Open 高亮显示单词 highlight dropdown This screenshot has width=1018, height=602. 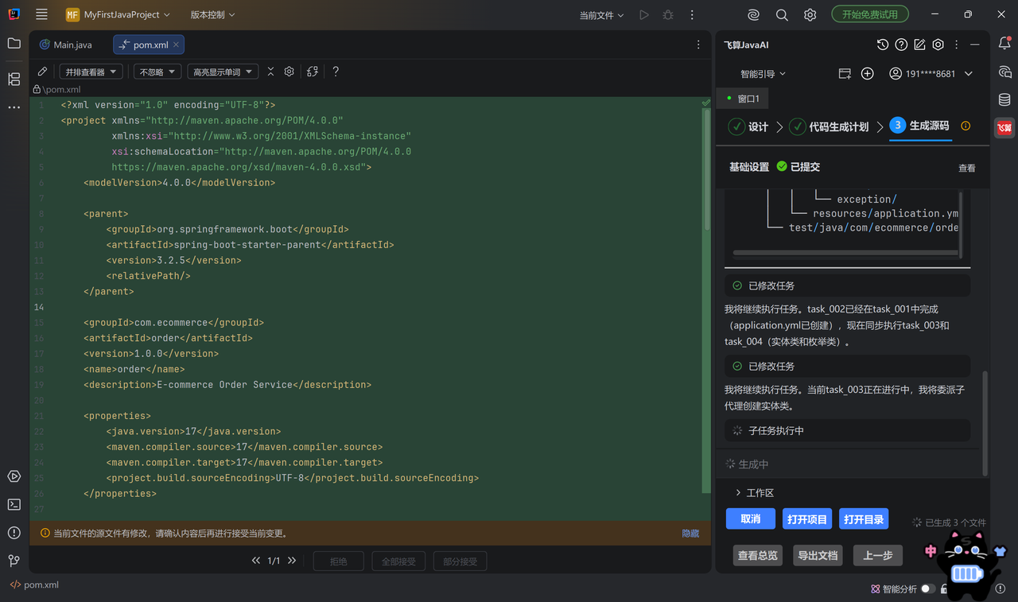click(223, 72)
